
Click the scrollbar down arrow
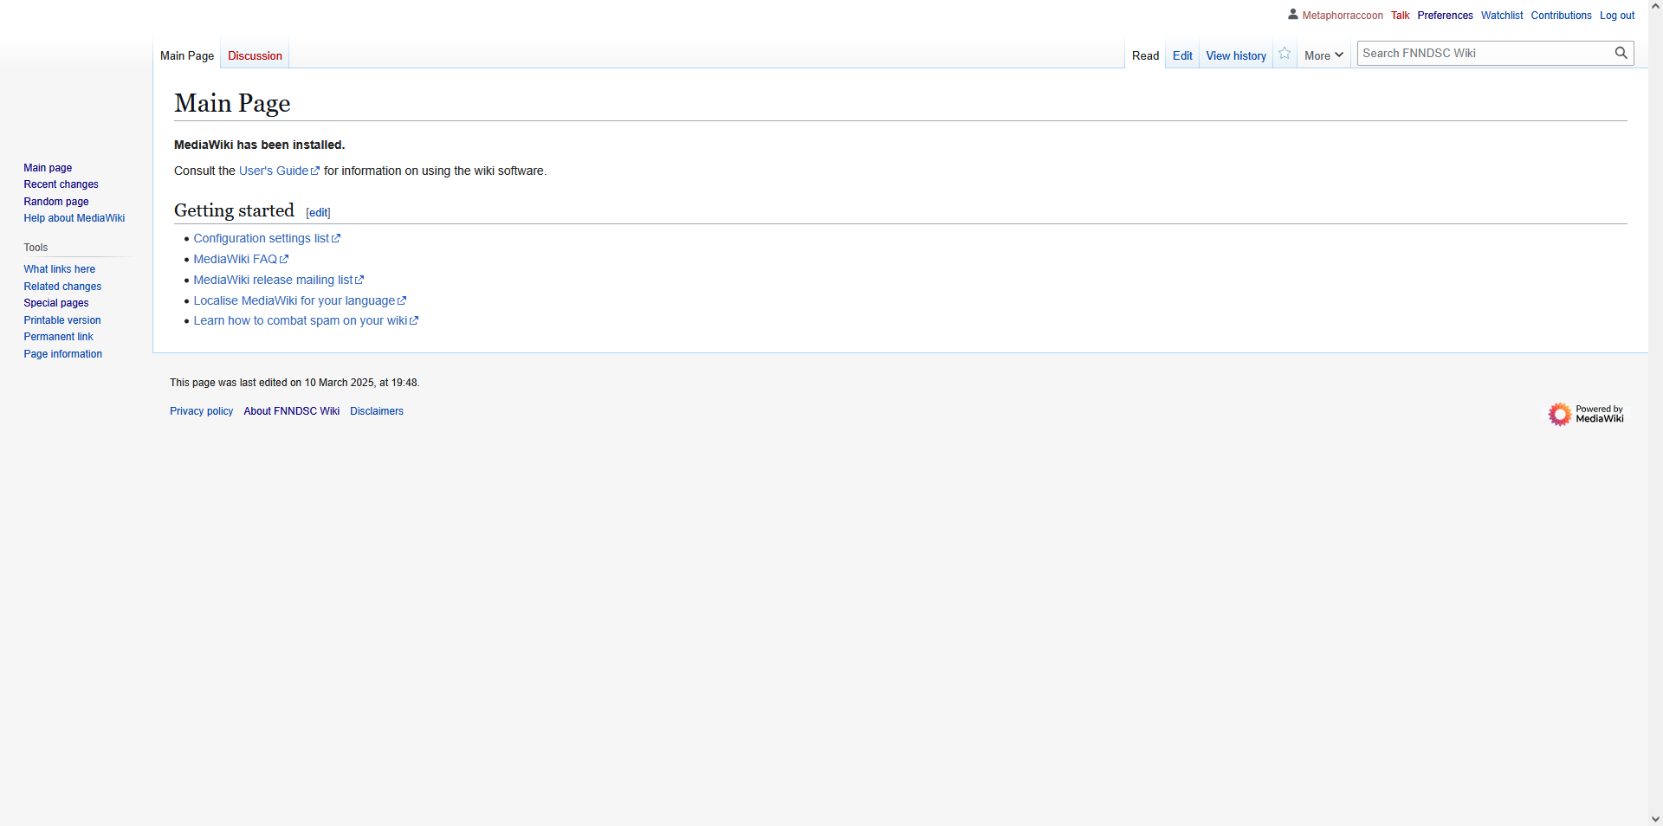point(1655,819)
